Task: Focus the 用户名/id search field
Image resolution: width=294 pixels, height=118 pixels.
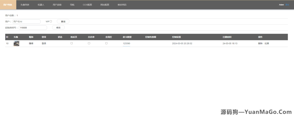Action: click(26, 21)
